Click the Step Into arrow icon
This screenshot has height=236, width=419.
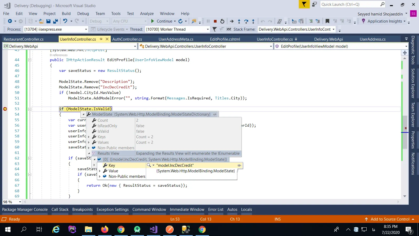coord(239,21)
